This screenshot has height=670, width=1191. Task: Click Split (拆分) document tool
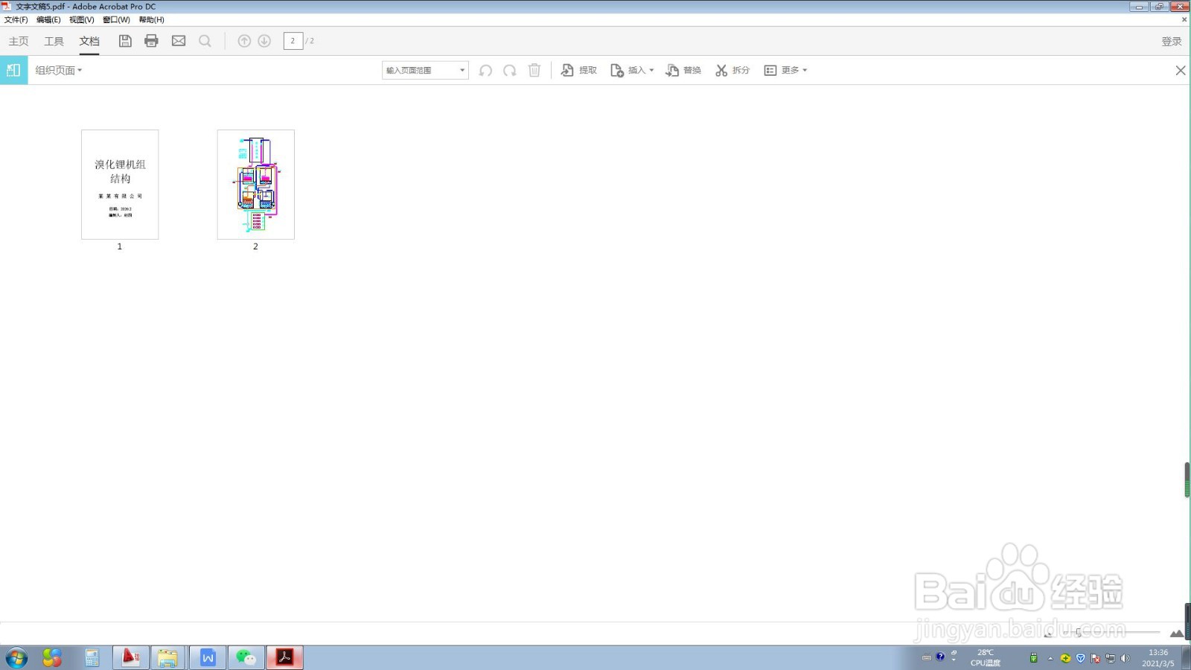click(x=732, y=70)
